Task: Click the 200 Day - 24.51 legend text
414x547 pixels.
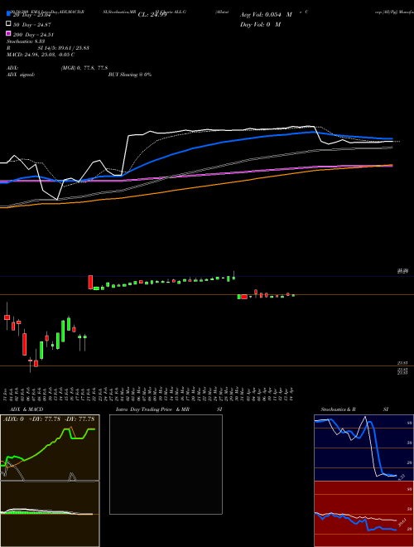Action: (x=33, y=35)
